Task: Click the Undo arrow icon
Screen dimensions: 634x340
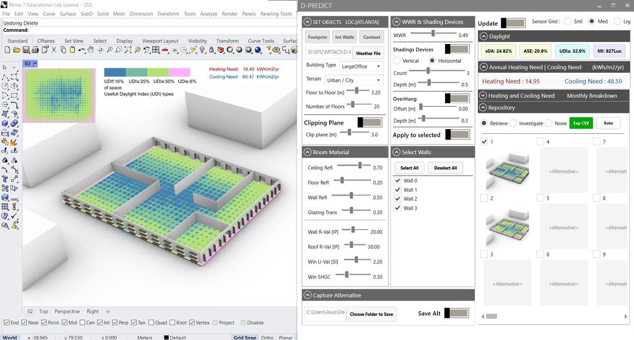Action: [81, 51]
